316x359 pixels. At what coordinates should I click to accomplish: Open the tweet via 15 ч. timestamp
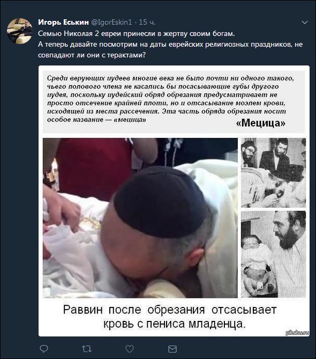point(147,22)
